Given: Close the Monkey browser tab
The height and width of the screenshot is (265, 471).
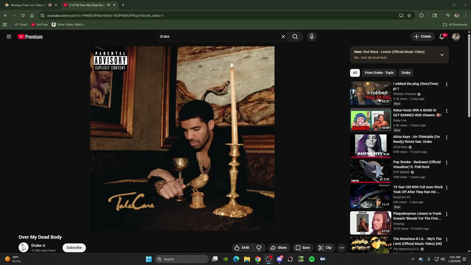Looking at the screenshot, I should [x=56, y=5].
